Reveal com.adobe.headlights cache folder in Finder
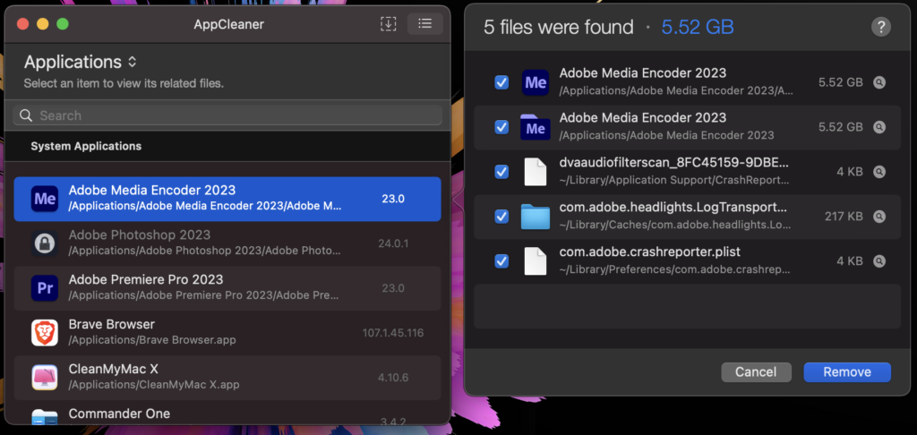This screenshot has height=435, width=917. (879, 217)
